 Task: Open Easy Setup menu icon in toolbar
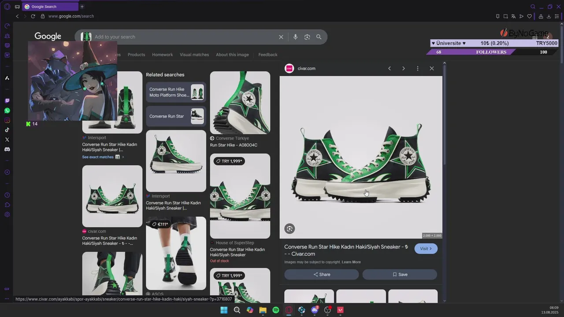pyautogui.click(x=557, y=16)
